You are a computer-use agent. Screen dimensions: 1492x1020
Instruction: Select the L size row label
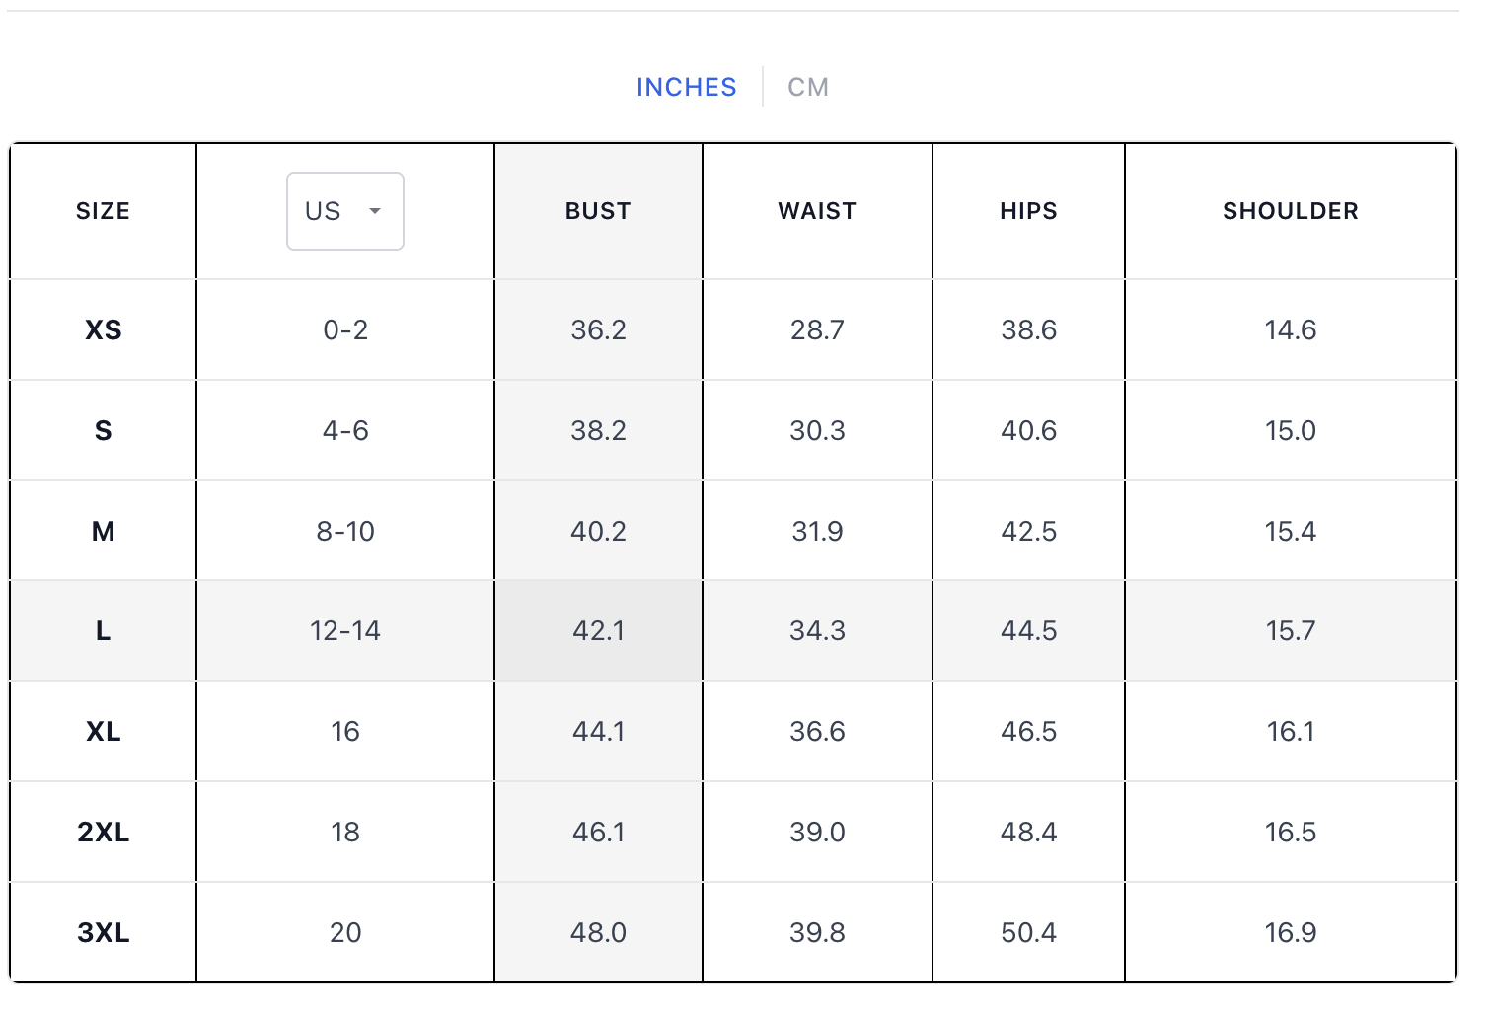click(x=103, y=631)
